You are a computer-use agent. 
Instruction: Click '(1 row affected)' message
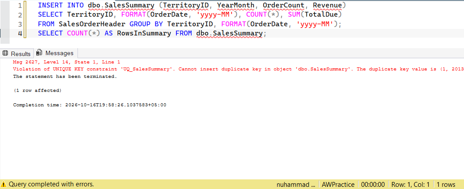(x=37, y=91)
